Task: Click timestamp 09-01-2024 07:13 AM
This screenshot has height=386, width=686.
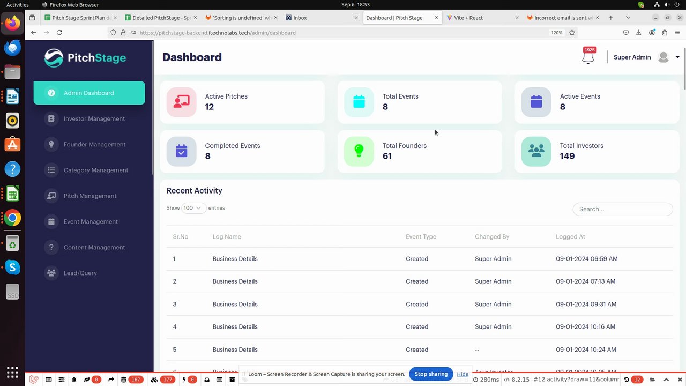Action: (x=586, y=281)
